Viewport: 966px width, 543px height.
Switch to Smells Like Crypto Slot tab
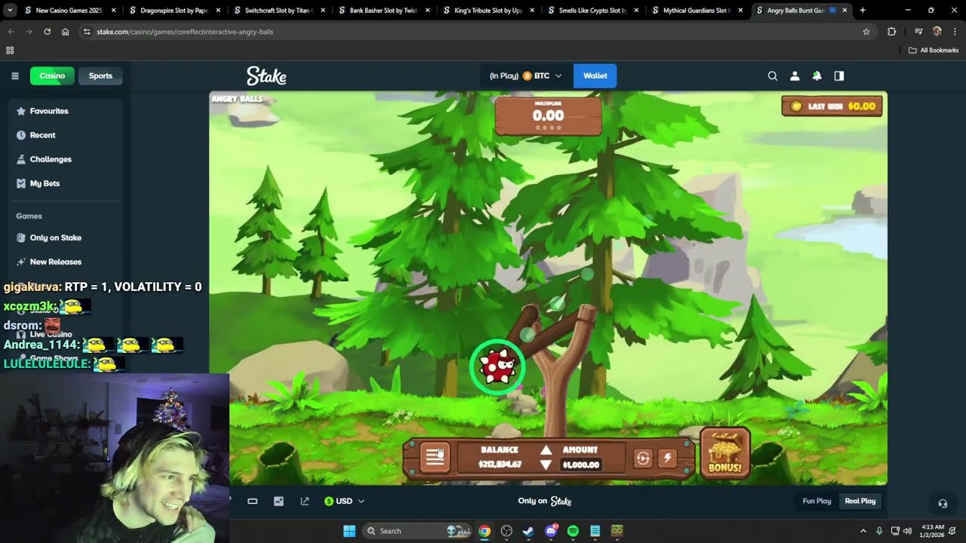[592, 11]
